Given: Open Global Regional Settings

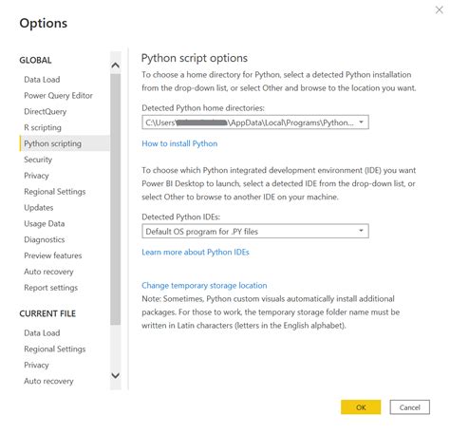Looking at the screenshot, I should pos(55,192).
